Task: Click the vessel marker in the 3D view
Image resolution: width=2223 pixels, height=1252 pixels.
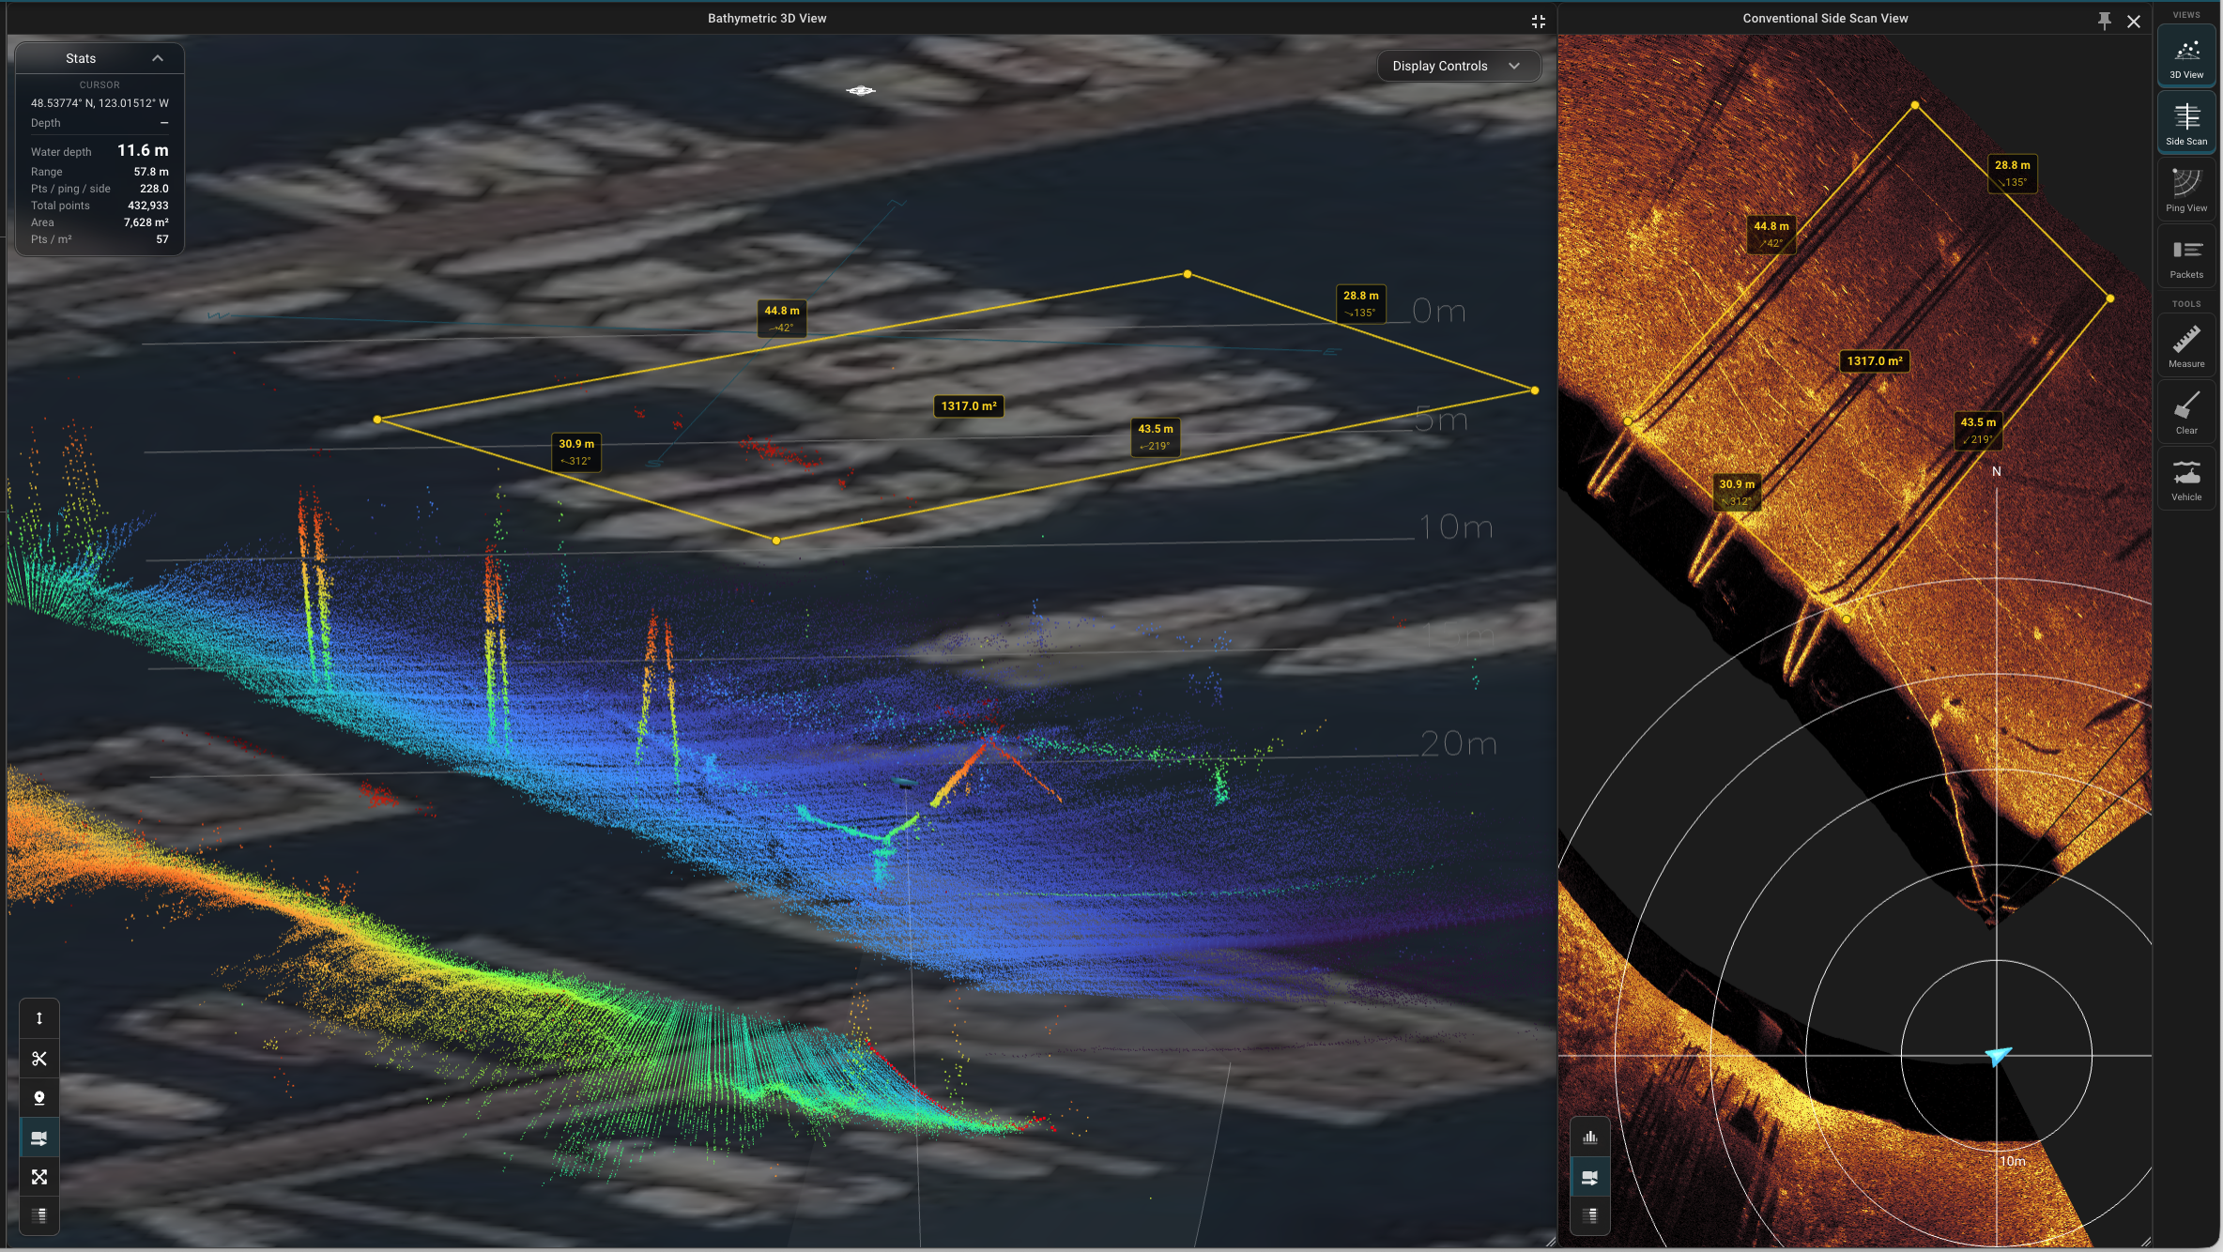Action: 861,91
